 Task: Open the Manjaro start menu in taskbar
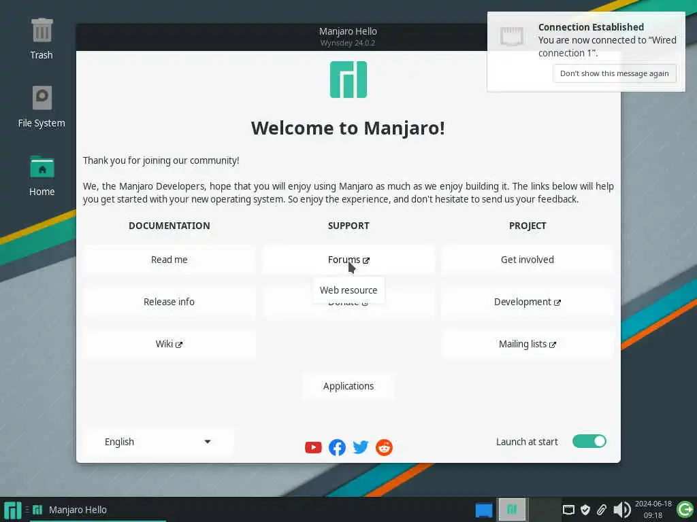point(12,510)
